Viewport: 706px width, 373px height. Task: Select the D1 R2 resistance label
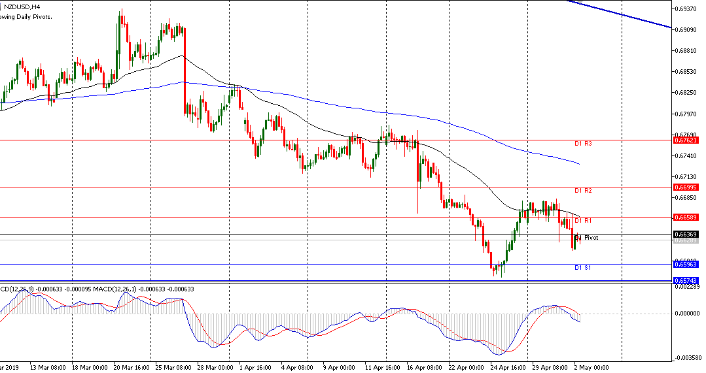click(x=583, y=191)
